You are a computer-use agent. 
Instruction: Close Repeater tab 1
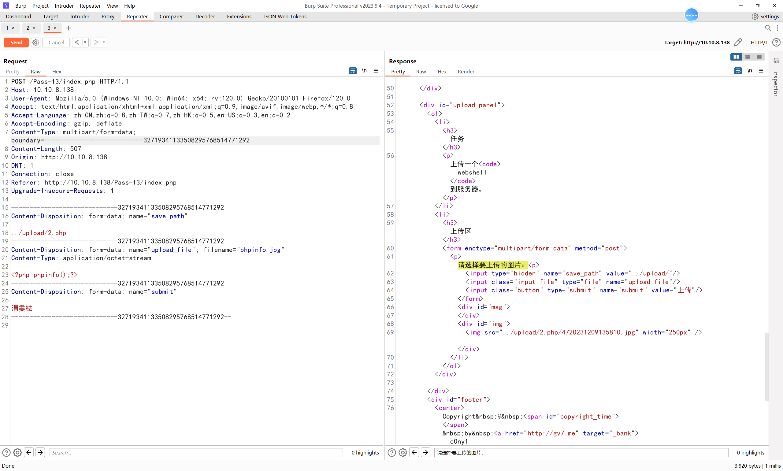coord(13,28)
